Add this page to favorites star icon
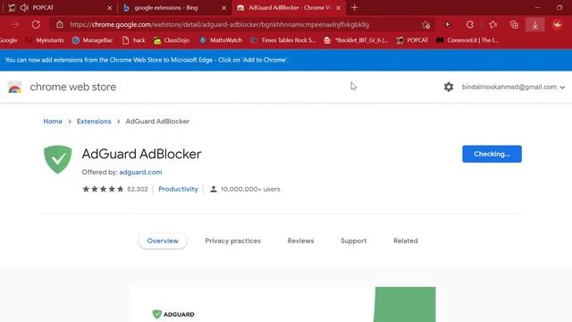Image resolution: width=572 pixels, height=322 pixels. pyautogui.click(x=425, y=25)
